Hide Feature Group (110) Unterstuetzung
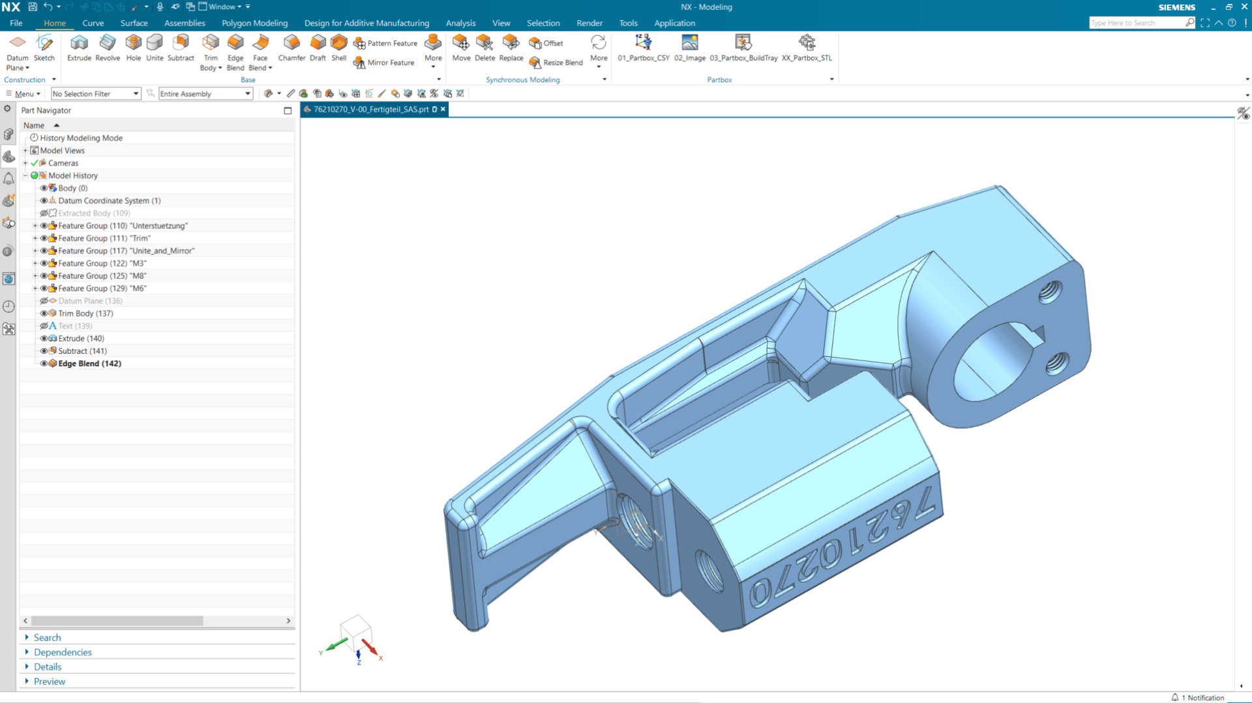This screenshot has height=703, width=1252. (x=44, y=226)
